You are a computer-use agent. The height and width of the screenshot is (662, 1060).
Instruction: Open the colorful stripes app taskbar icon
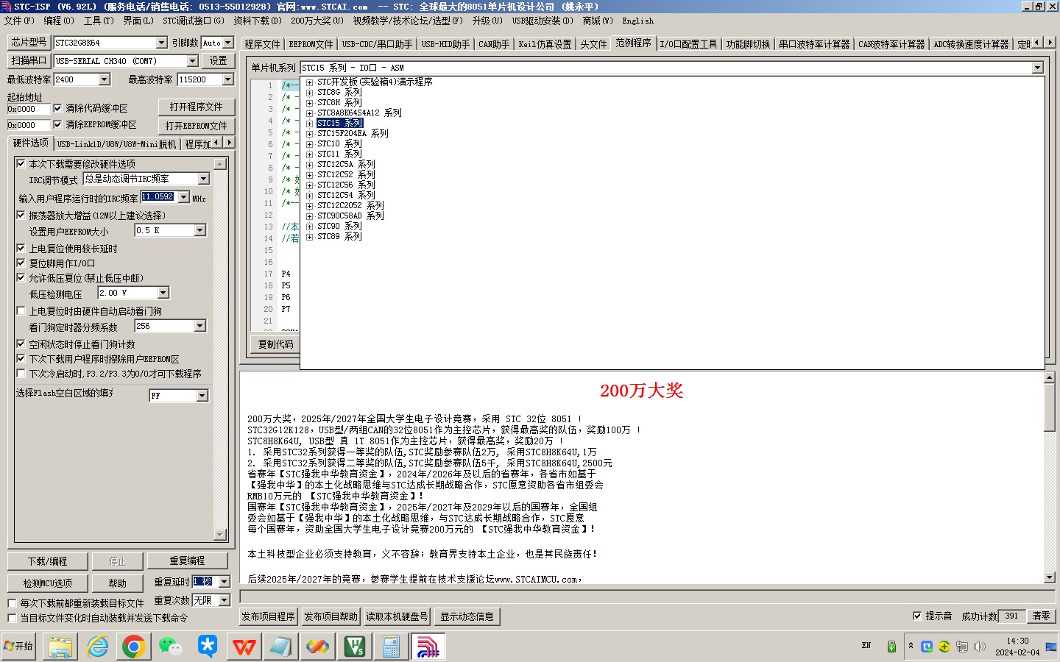(318, 647)
